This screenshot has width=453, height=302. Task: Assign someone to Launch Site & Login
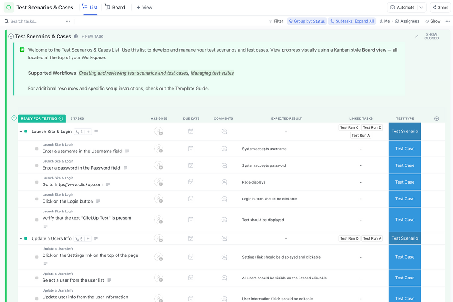coord(159,131)
